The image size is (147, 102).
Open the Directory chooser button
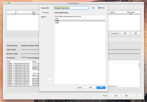coord(46,13)
